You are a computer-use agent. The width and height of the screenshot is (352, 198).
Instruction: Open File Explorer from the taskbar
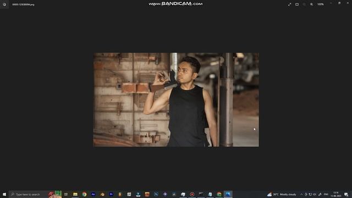point(75,194)
